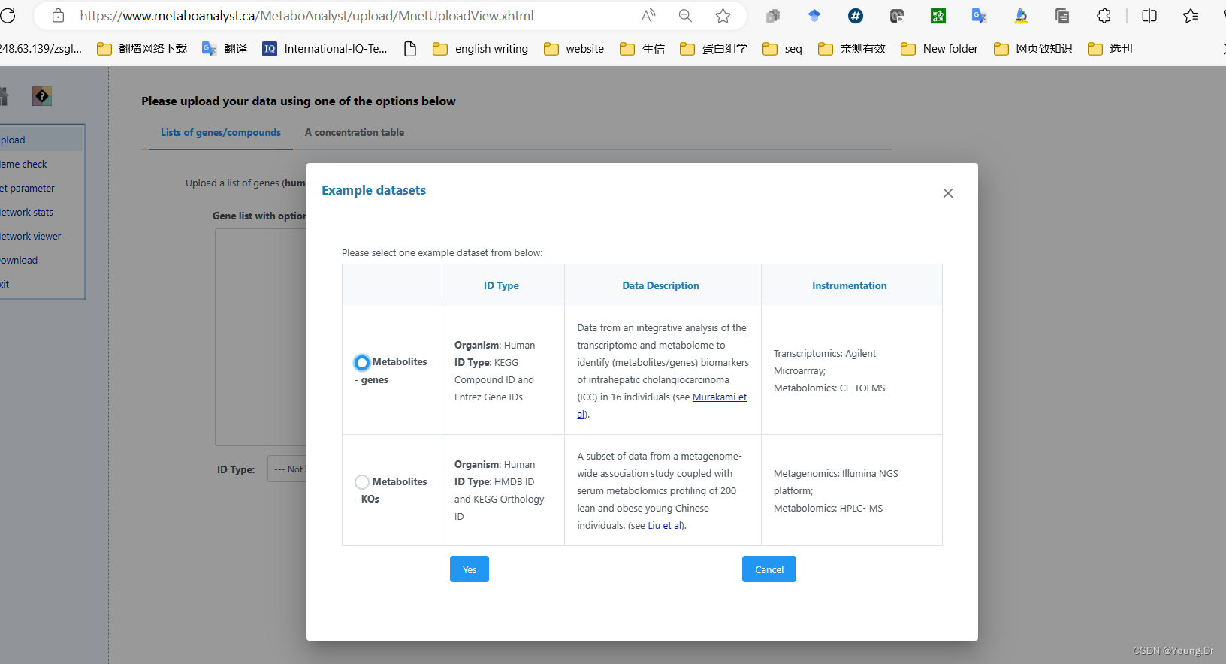Click the help question-mark icon in sidebar
The height and width of the screenshot is (664, 1226).
[42, 96]
